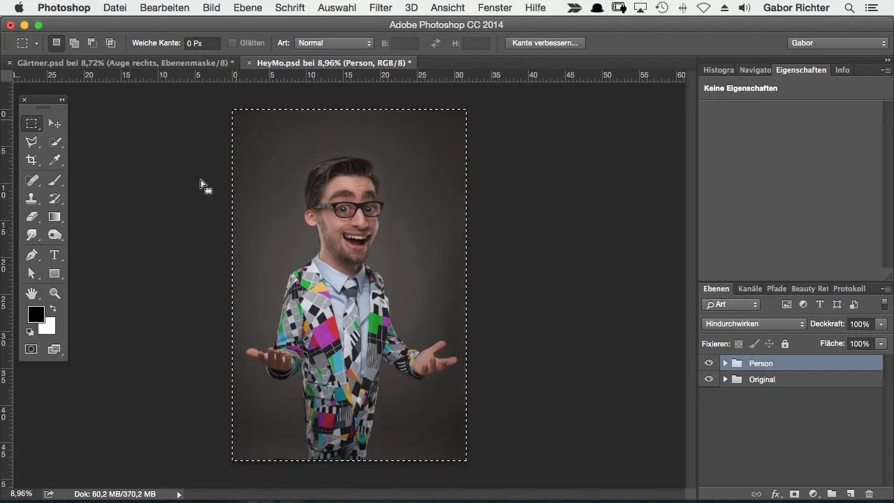The image size is (894, 503).
Task: Filter layers by smart objects
Action: click(x=853, y=305)
